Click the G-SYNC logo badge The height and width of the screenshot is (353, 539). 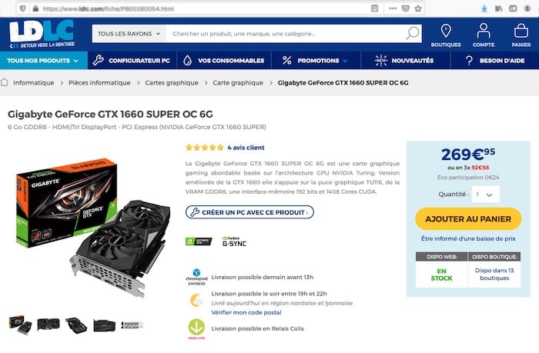click(234, 241)
